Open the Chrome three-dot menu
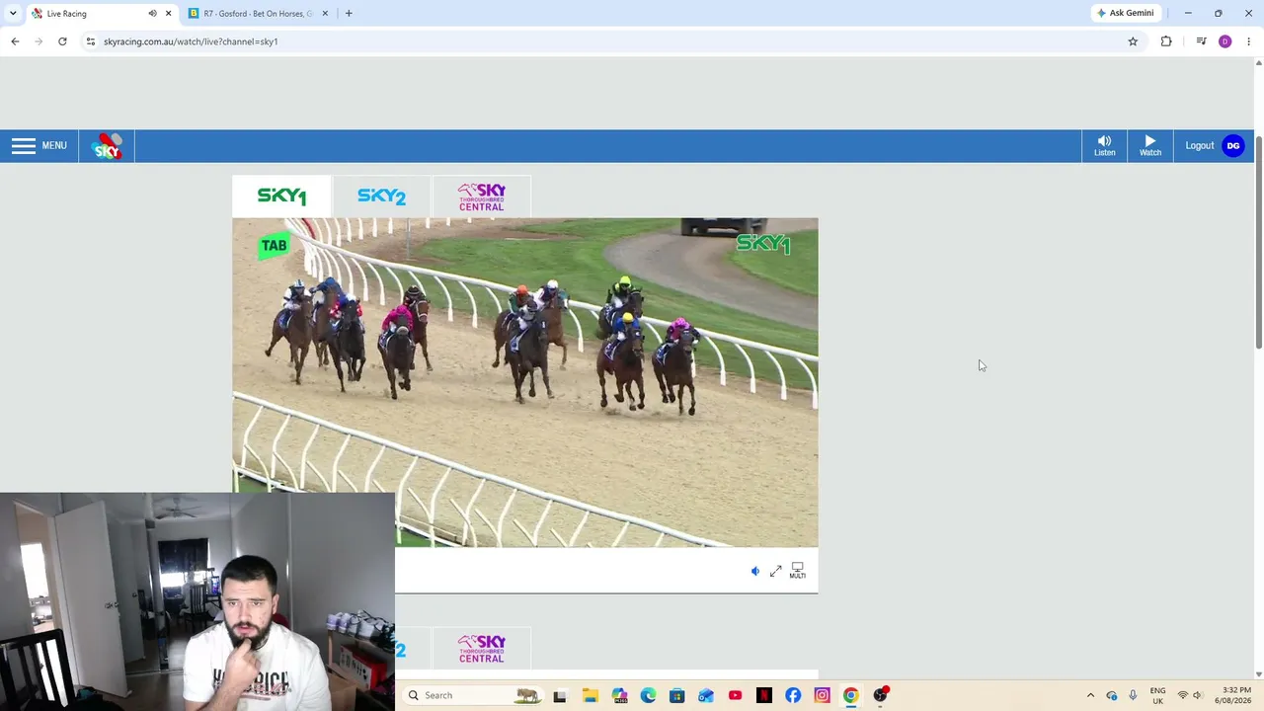Image resolution: width=1264 pixels, height=711 pixels. click(x=1248, y=41)
